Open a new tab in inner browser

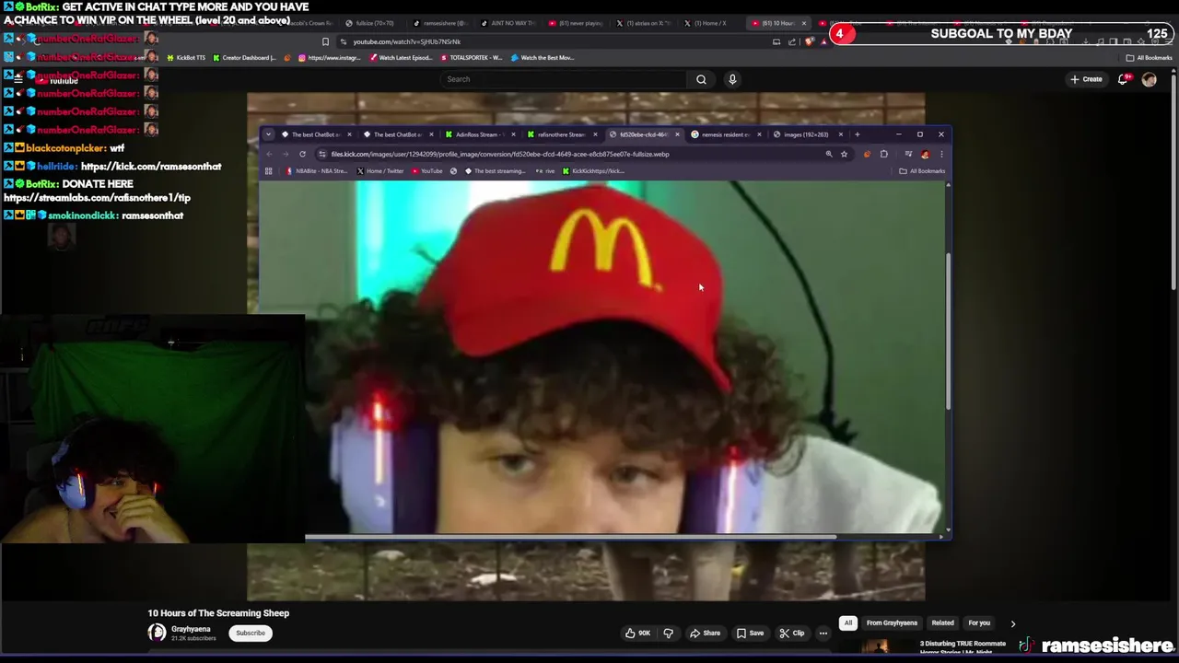(x=857, y=134)
